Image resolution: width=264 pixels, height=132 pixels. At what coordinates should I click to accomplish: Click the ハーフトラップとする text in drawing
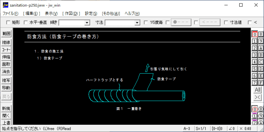(105, 80)
